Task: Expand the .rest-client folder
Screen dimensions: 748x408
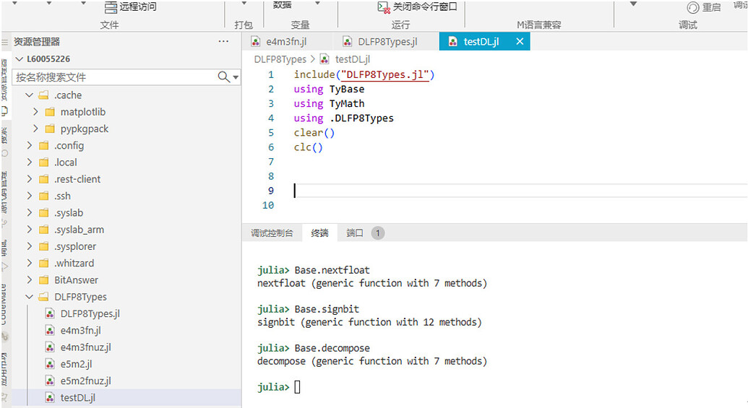Action: [x=29, y=179]
